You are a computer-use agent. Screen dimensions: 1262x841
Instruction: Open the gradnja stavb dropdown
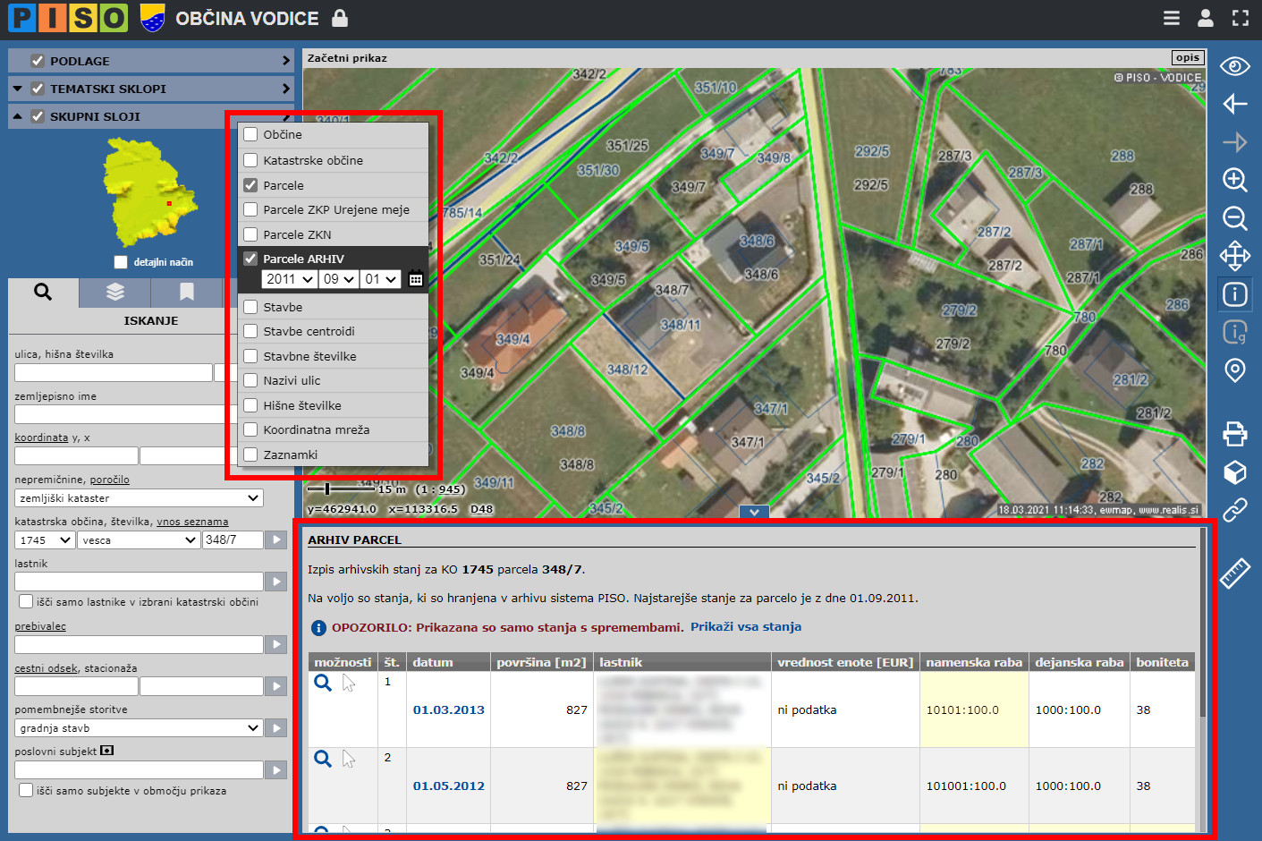tap(139, 728)
